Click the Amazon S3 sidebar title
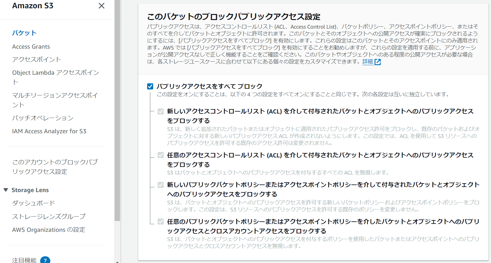491x263 pixels. (33, 6)
